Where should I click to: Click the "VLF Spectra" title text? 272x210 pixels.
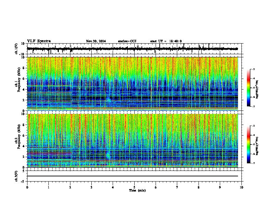coord(39,41)
